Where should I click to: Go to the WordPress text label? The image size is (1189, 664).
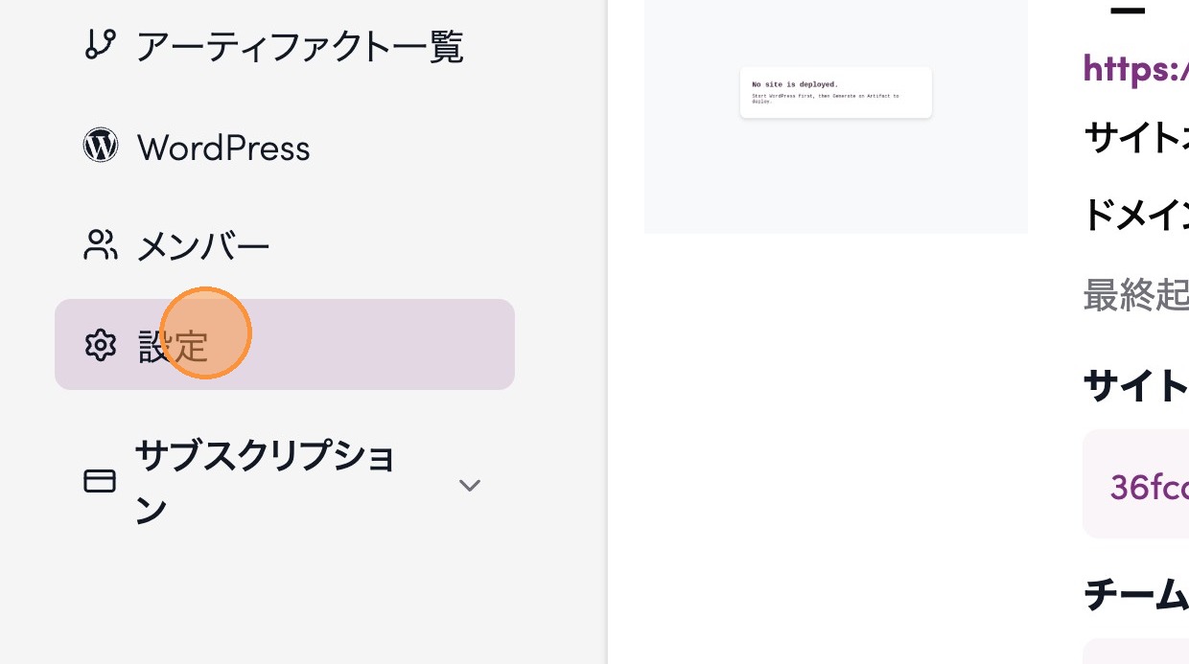[x=223, y=148]
